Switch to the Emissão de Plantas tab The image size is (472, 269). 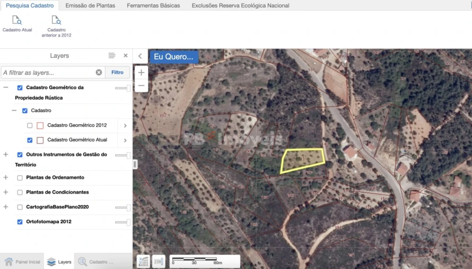pyautogui.click(x=90, y=5)
